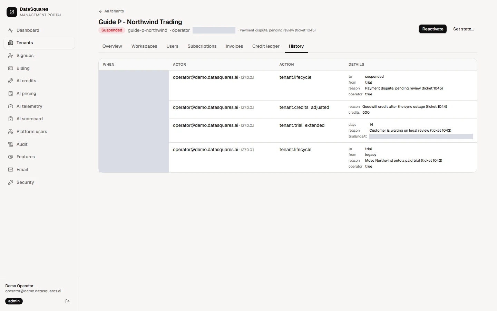Switch to the Overview tab
Viewport: 497px width, 311px height.
pyautogui.click(x=112, y=46)
